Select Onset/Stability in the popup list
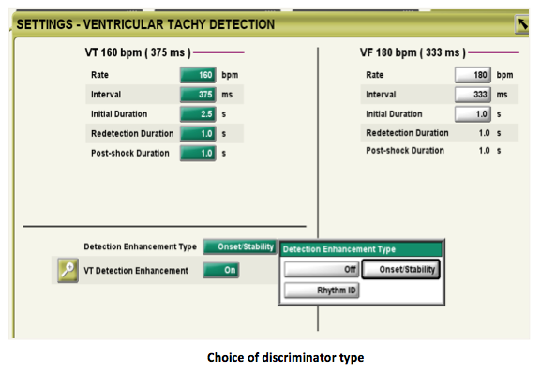 [x=401, y=269]
